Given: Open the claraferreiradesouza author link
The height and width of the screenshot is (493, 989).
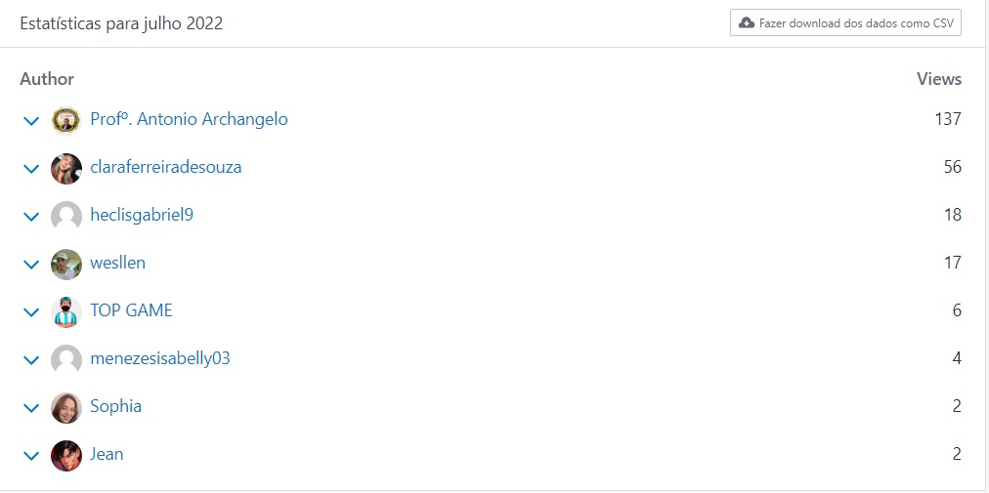Looking at the screenshot, I should click(x=165, y=167).
